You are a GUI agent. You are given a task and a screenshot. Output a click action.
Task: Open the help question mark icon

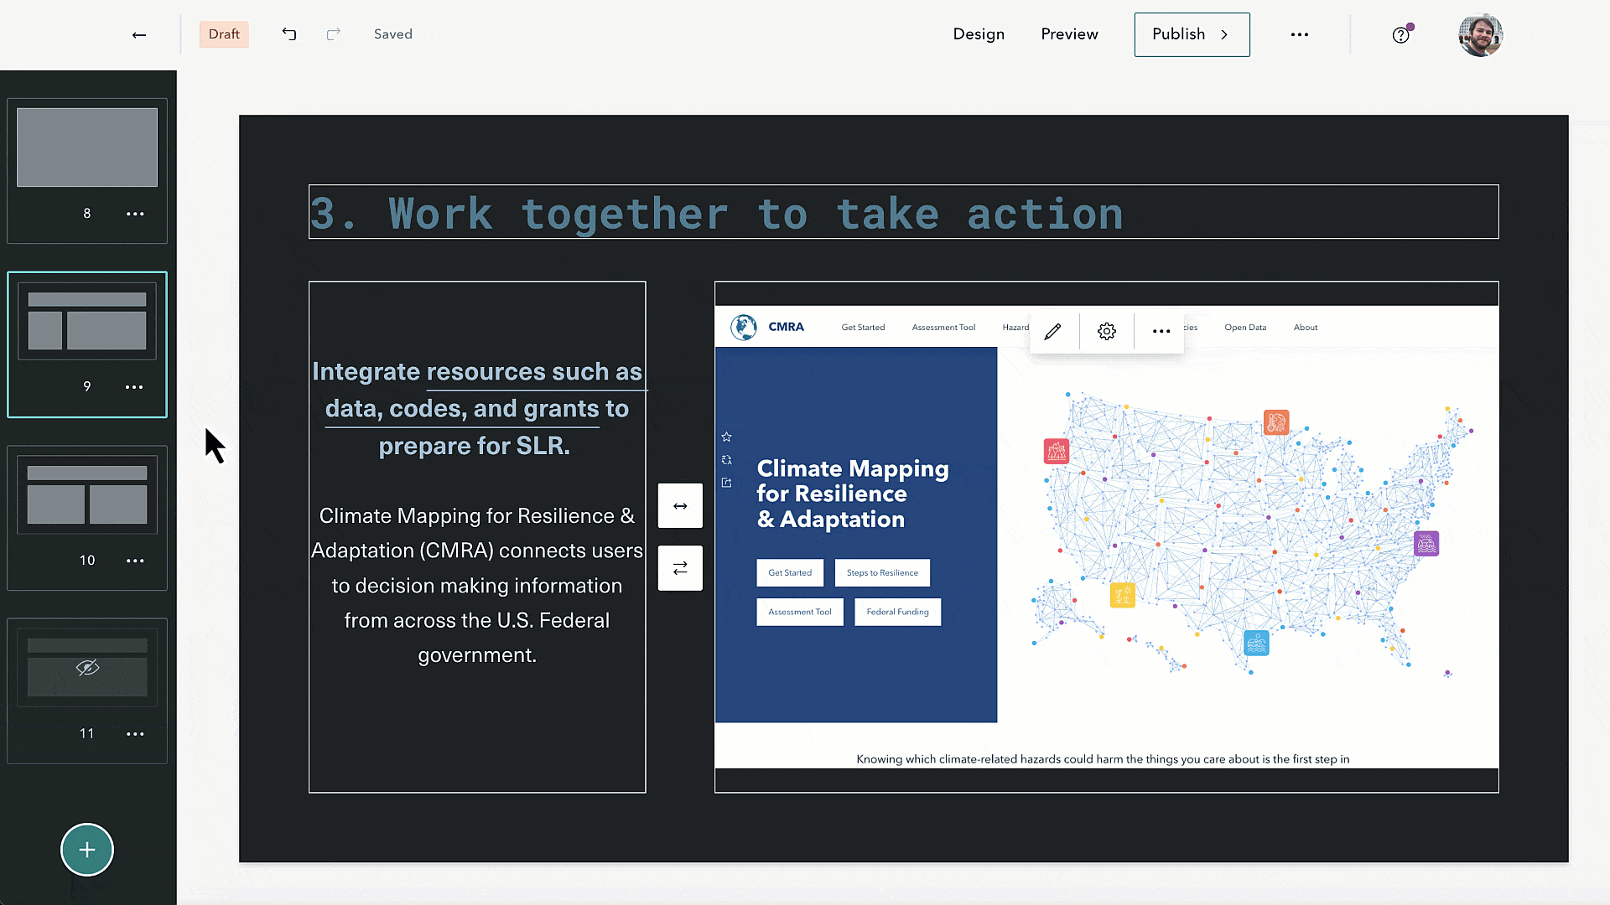(1400, 34)
